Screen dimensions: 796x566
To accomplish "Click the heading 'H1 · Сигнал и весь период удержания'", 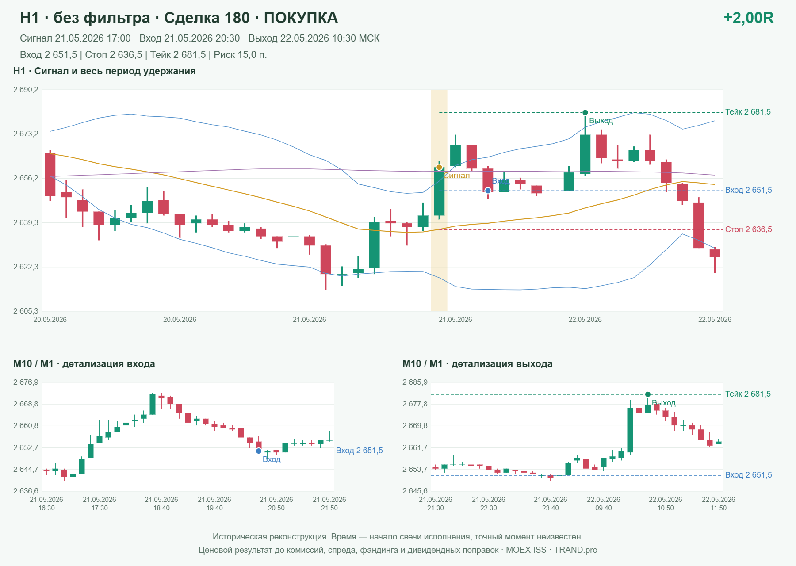I will tap(104, 71).
